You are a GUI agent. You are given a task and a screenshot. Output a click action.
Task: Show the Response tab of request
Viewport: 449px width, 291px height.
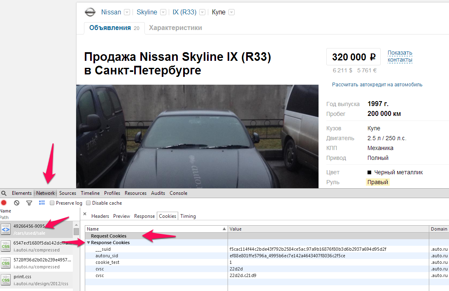(x=144, y=216)
